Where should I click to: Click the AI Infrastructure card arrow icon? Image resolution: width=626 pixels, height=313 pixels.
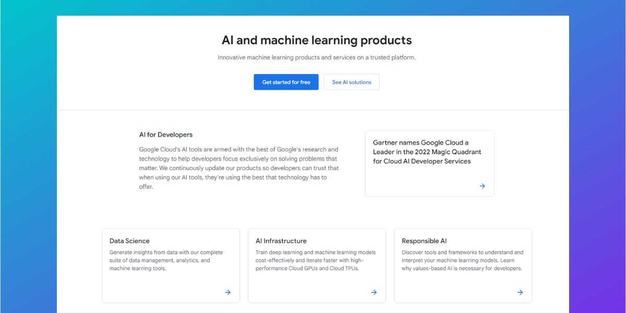[374, 292]
